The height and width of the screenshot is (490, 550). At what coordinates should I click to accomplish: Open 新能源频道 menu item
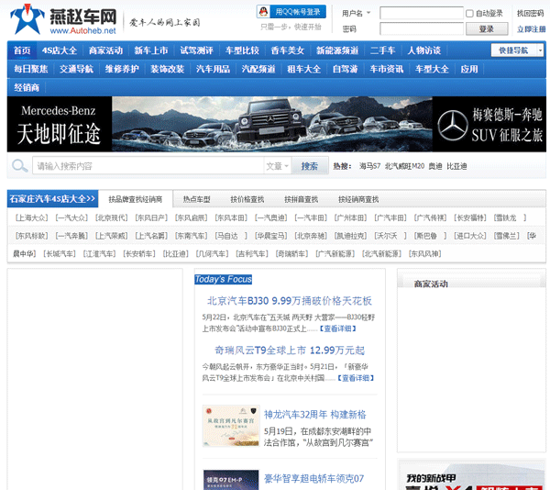(337, 50)
